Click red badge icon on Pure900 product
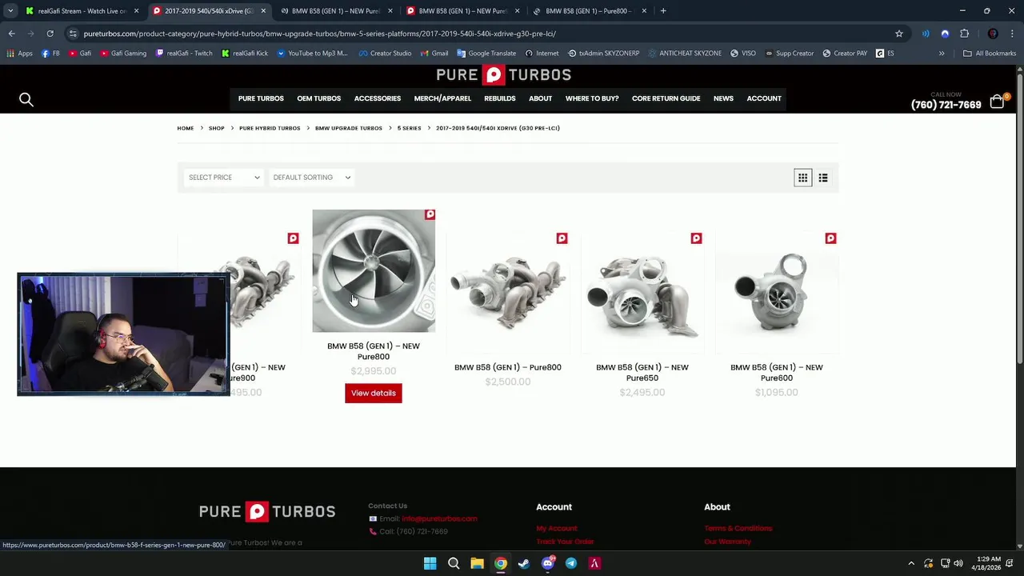 click(x=293, y=238)
